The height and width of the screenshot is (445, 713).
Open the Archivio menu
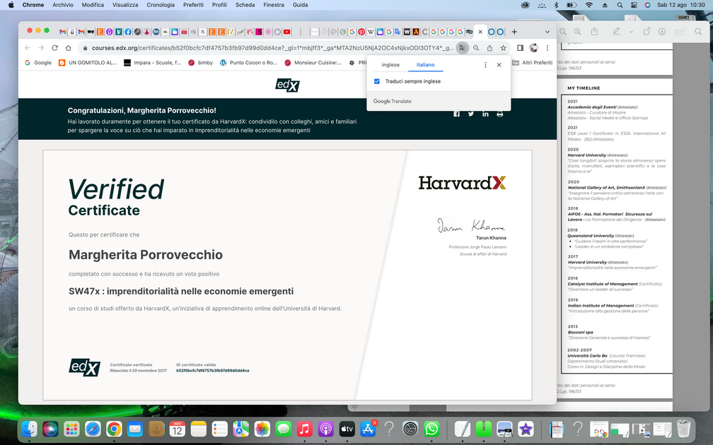[63, 5]
